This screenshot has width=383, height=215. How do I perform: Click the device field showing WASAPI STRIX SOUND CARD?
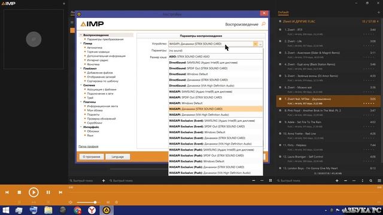pos(211,44)
